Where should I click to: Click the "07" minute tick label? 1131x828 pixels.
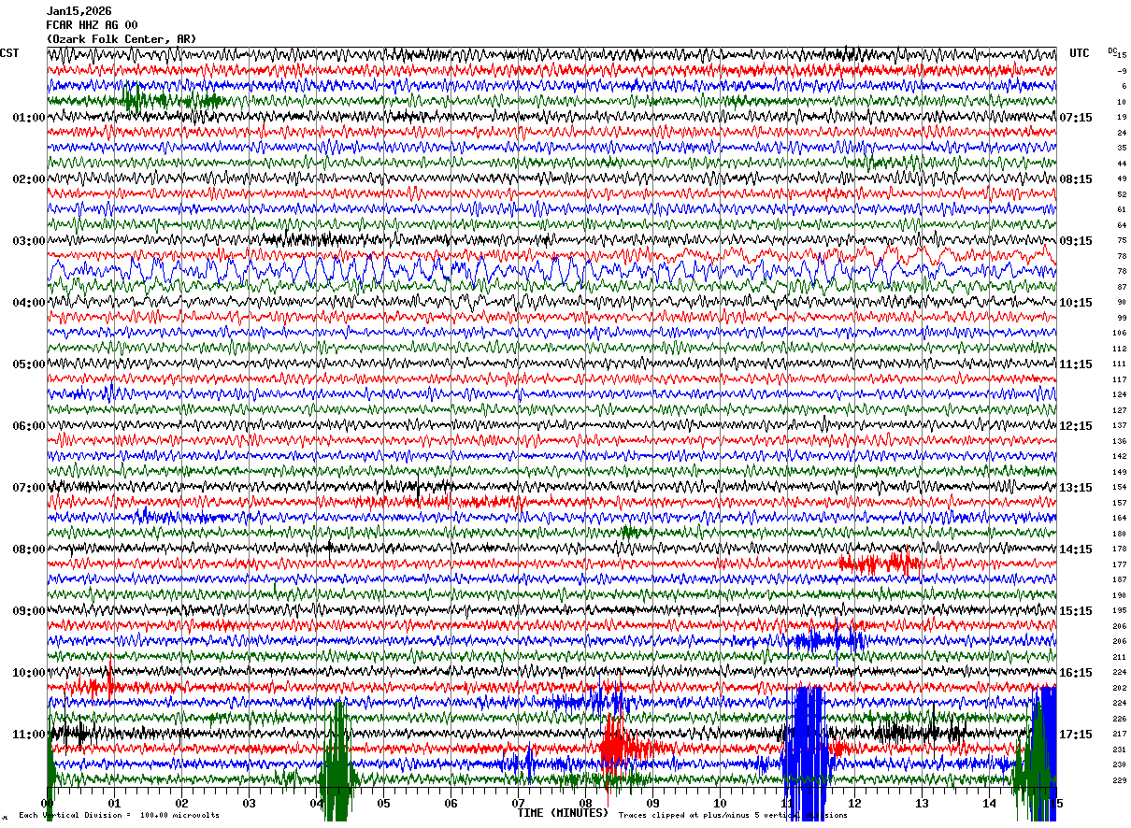(518, 804)
